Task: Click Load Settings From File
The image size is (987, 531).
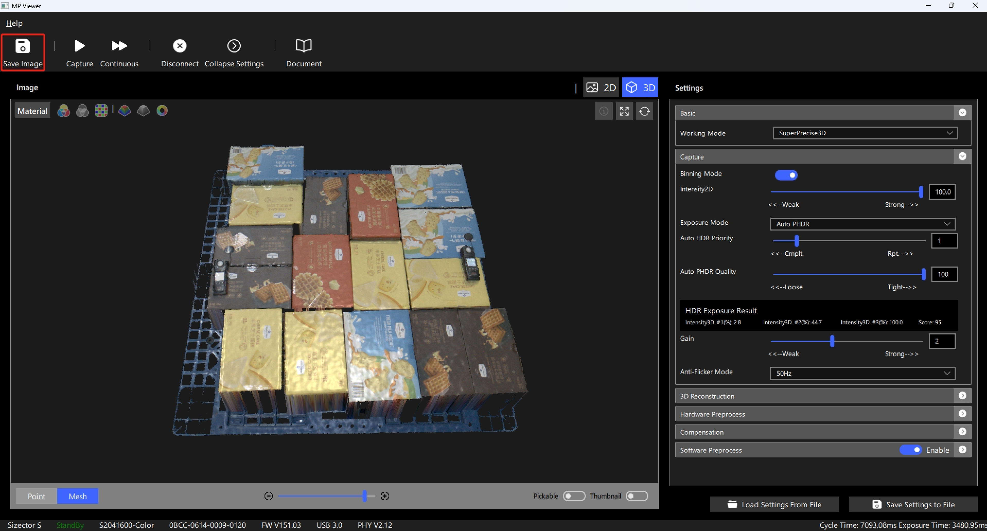Action: coord(774,505)
